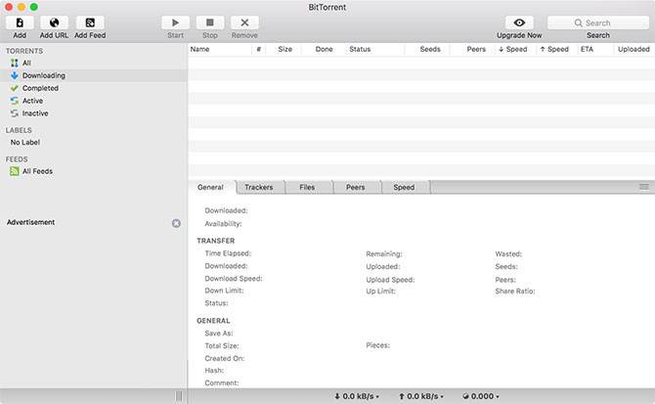This screenshot has height=404, width=655.
Task: Click the TRANSFER section heading
Action: [x=216, y=241]
